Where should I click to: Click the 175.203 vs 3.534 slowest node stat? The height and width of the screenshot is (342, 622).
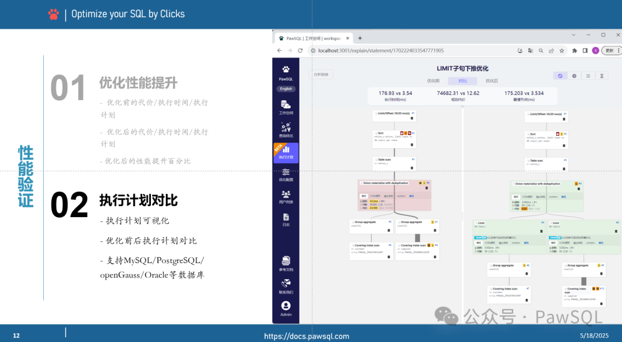pyautogui.click(x=524, y=96)
